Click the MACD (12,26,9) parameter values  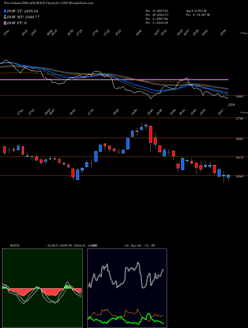pyautogui.click(x=71, y=246)
